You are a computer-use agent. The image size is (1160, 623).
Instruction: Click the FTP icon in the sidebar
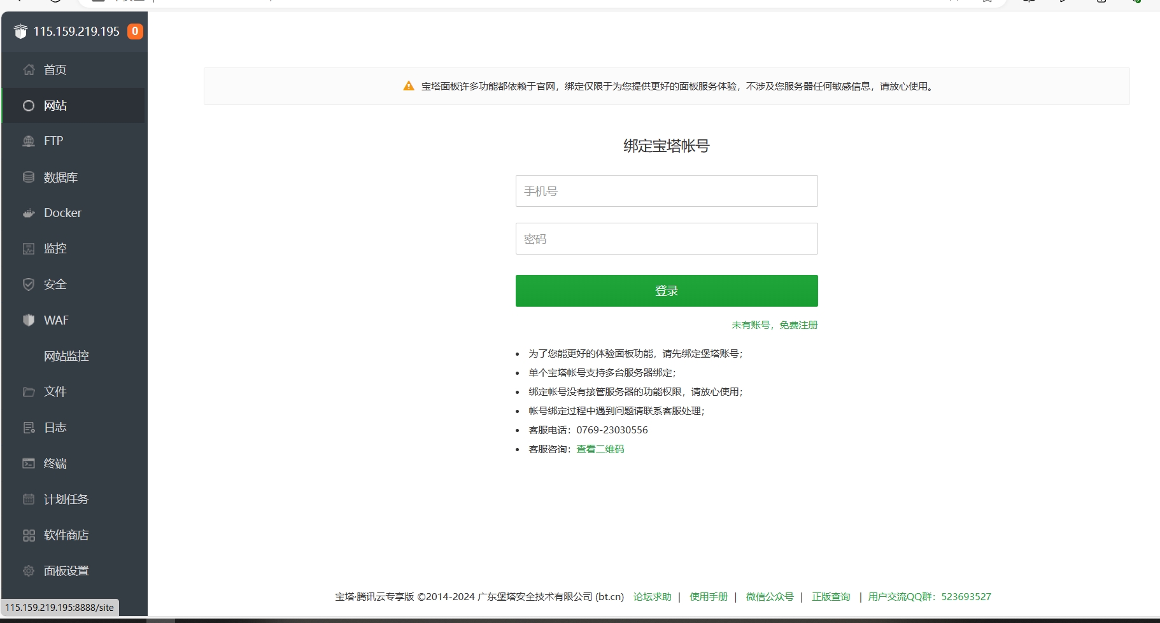coord(29,141)
